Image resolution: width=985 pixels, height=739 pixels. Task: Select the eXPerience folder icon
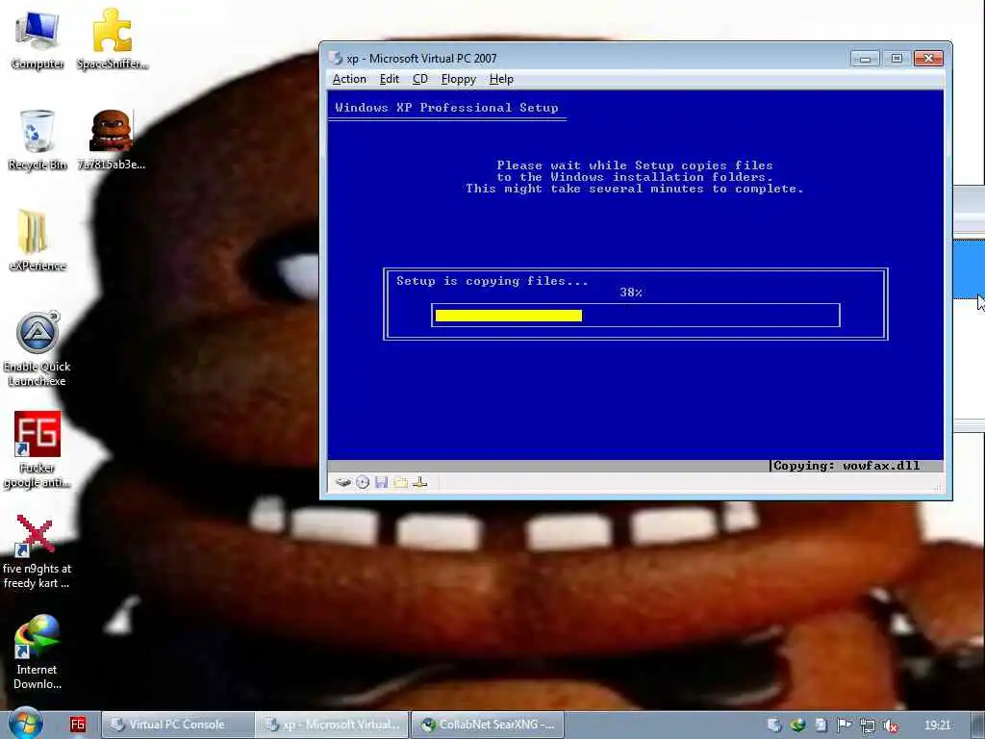pyautogui.click(x=38, y=240)
